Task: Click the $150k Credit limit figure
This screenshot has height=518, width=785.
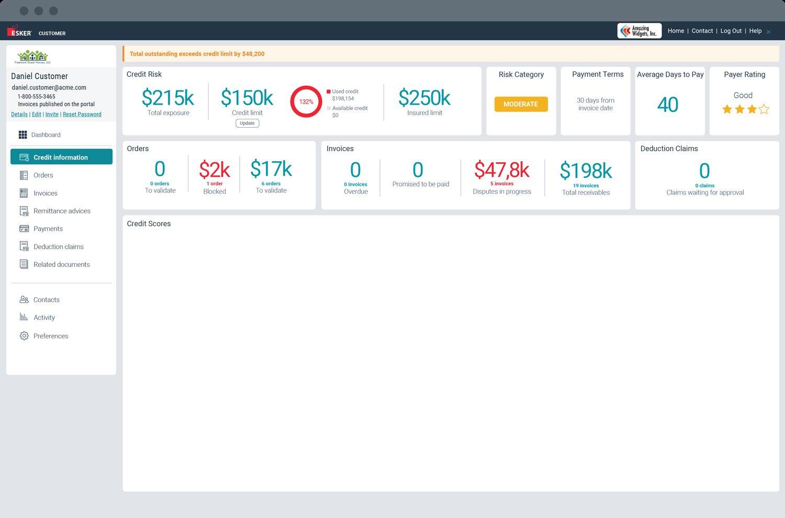Action: click(x=247, y=98)
